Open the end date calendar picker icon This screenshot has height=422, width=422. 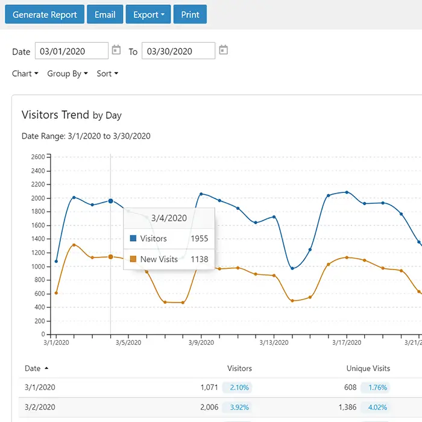click(x=223, y=51)
